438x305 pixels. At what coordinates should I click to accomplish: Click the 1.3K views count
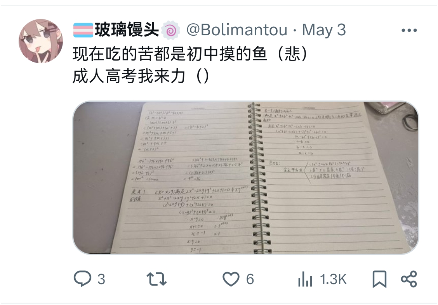point(333,279)
